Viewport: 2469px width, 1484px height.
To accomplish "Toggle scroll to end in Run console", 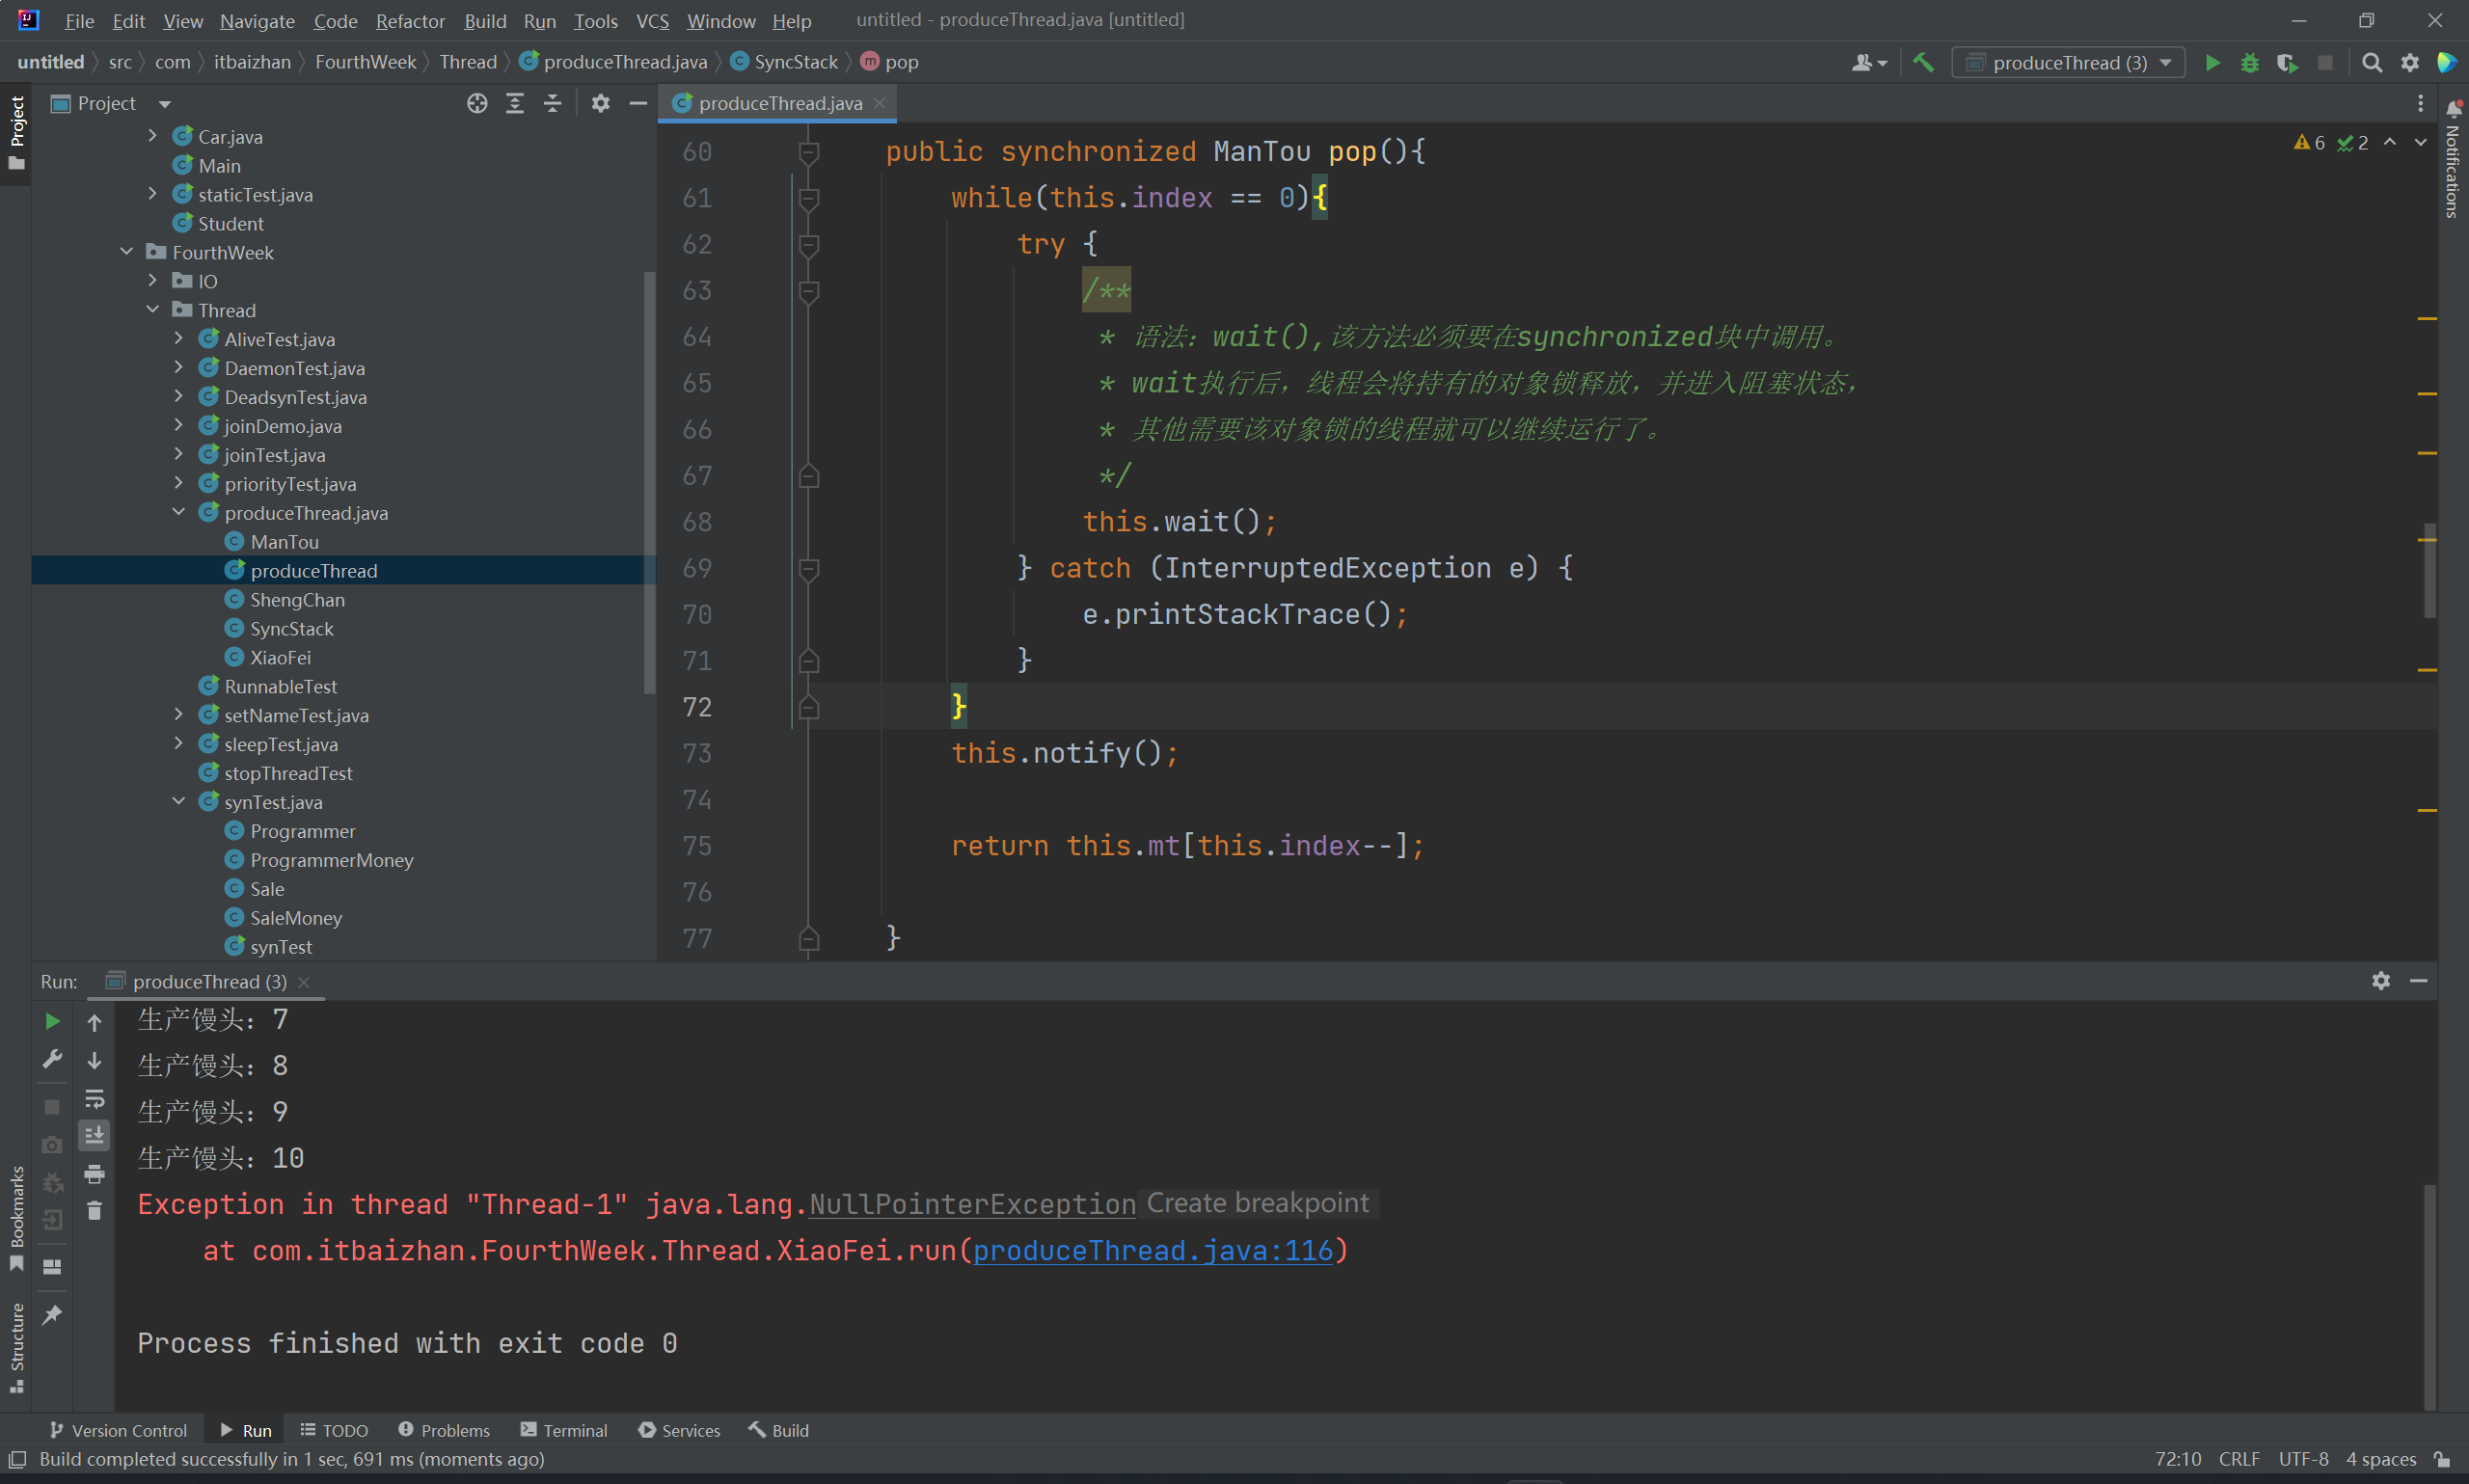I will (x=94, y=1135).
